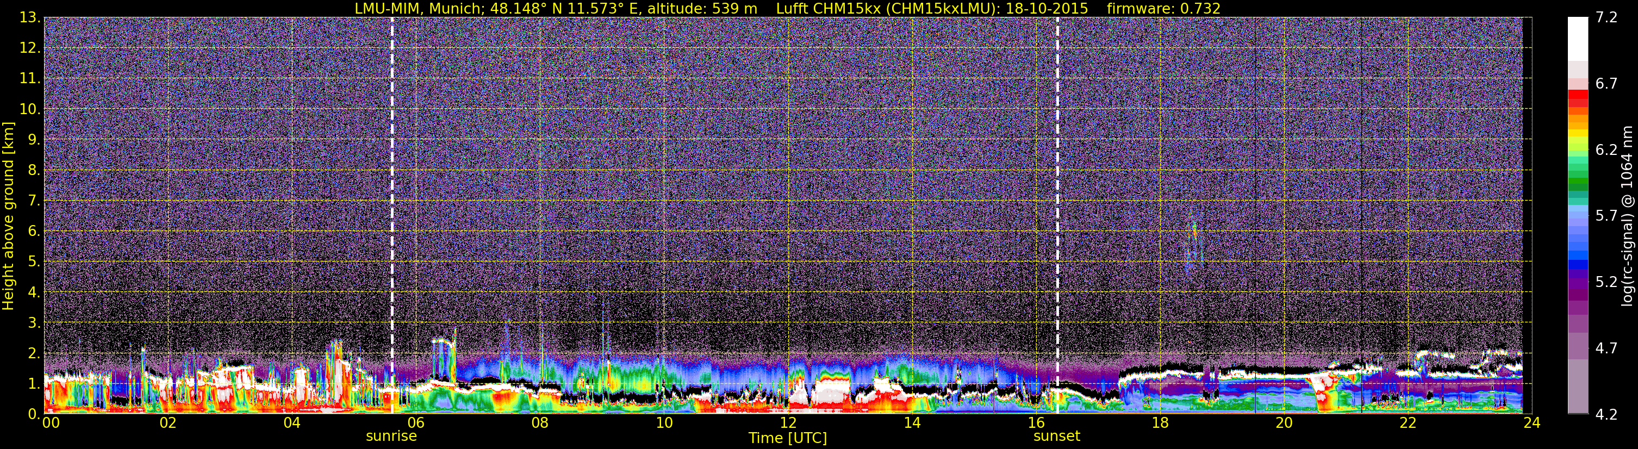1638x449 pixels.
Task: Click the 5.2 colorbar tick value
Action: coord(1606,282)
